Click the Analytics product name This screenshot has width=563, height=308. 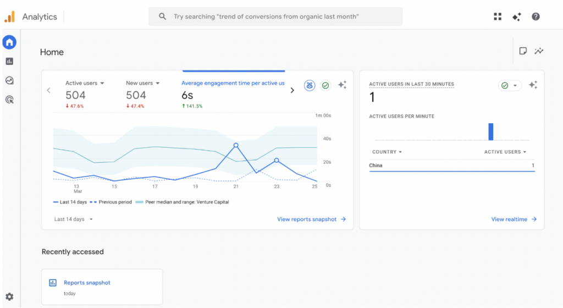(x=40, y=17)
